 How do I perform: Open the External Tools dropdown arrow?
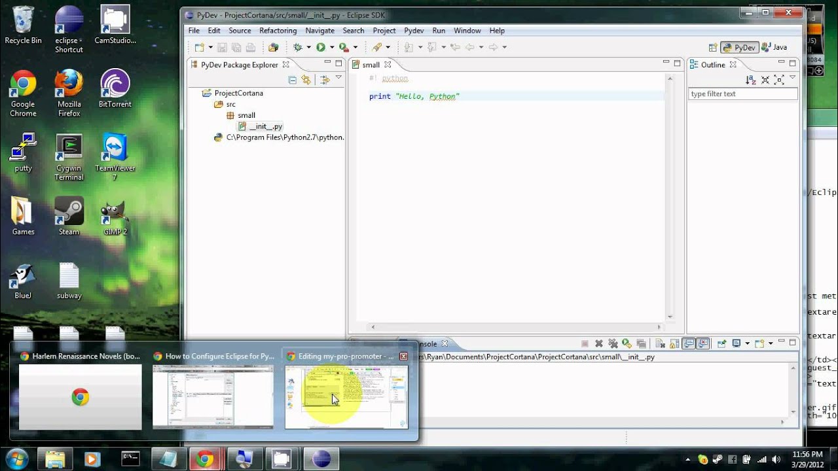tap(355, 47)
